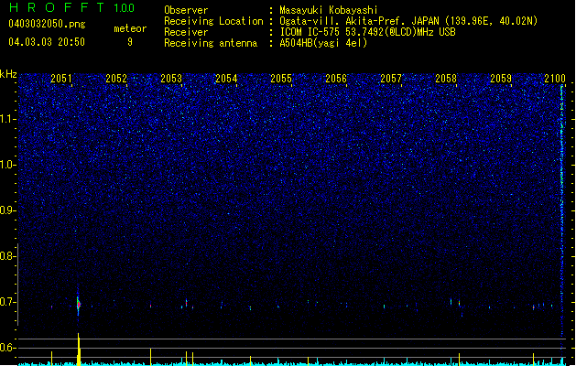Image resolution: width=576 pixels, height=366 pixels.
Task: Click the 2052 time axis marker
Action: tap(116, 78)
